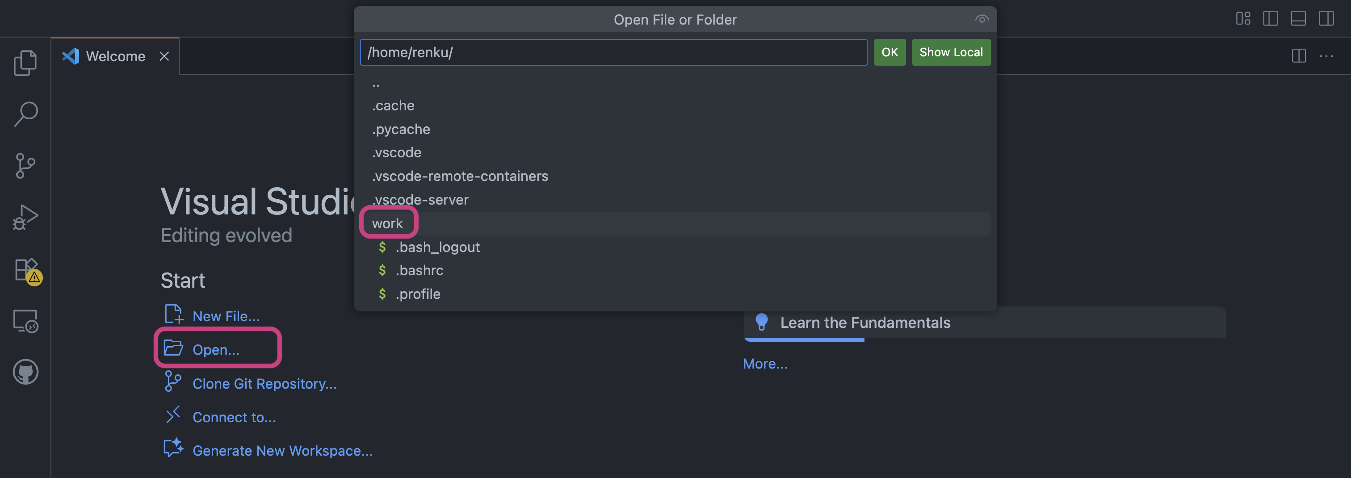Open the Explorer view in activity bar
Screen dimensions: 1351x478
pos(25,63)
